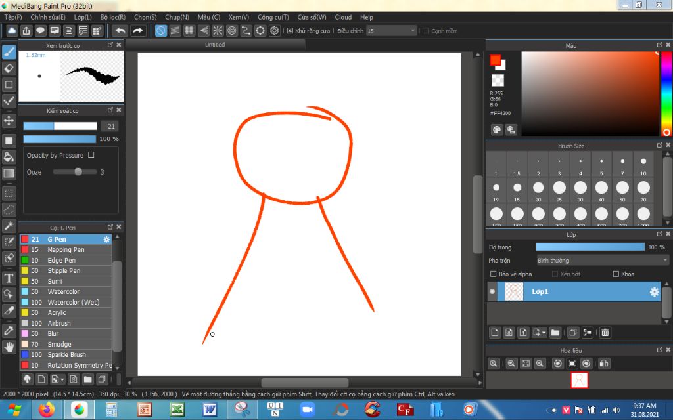
Task: Open Bộ lọc(R) menu
Action: 113,17
